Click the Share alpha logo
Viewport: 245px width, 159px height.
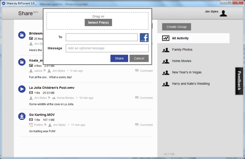28,13
